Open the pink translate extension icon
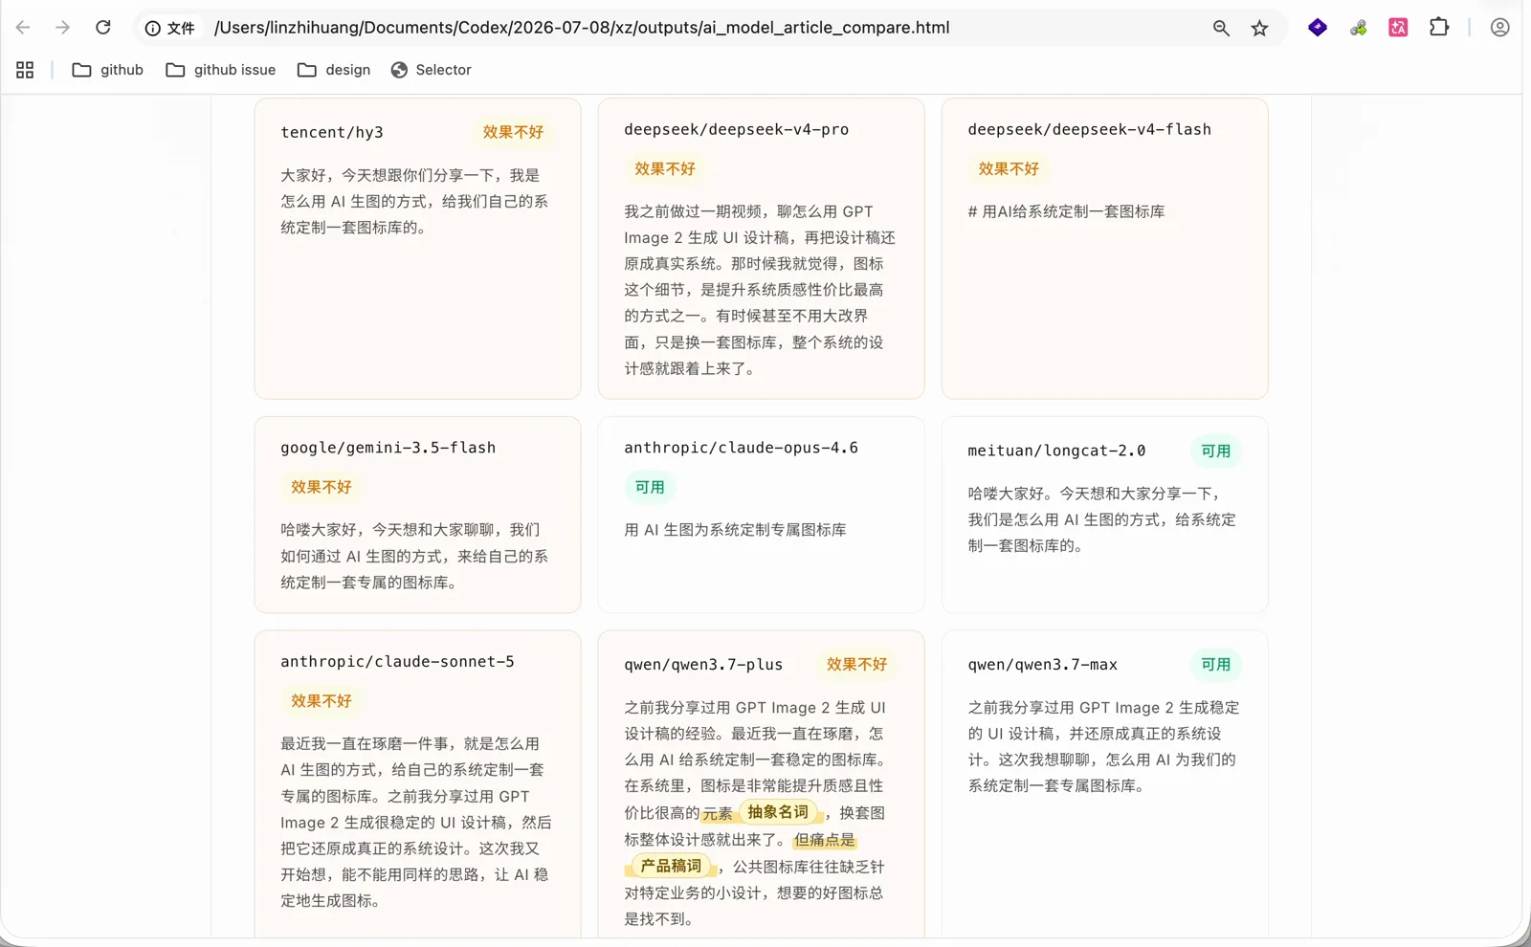Viewport: 1531px width, 947px height. (1398, 28)
